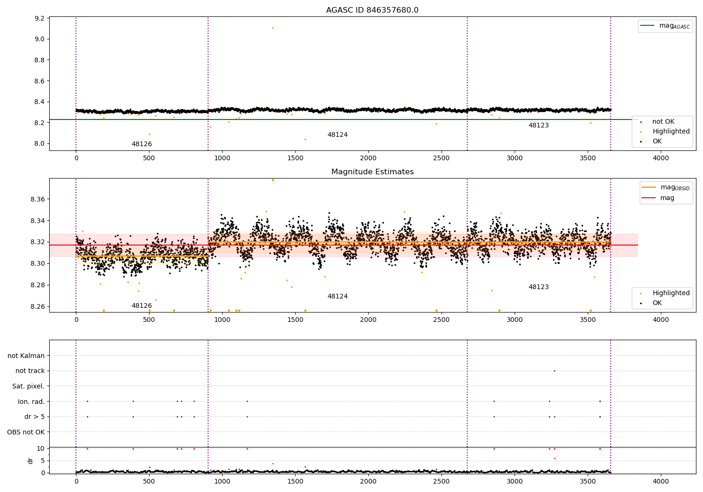The height and width of the screenshot is (492, 703).
Task: Click the "8.36" y-axis tick label
Action: (38, 199)
